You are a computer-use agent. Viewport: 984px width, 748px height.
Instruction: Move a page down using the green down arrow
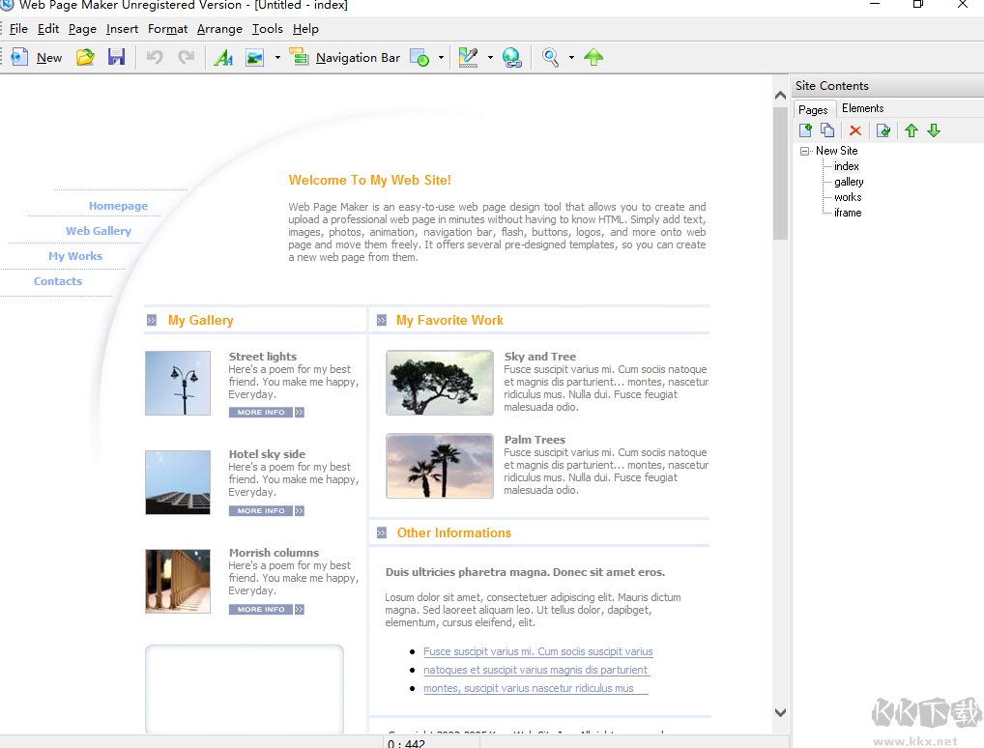pos(934,129)
